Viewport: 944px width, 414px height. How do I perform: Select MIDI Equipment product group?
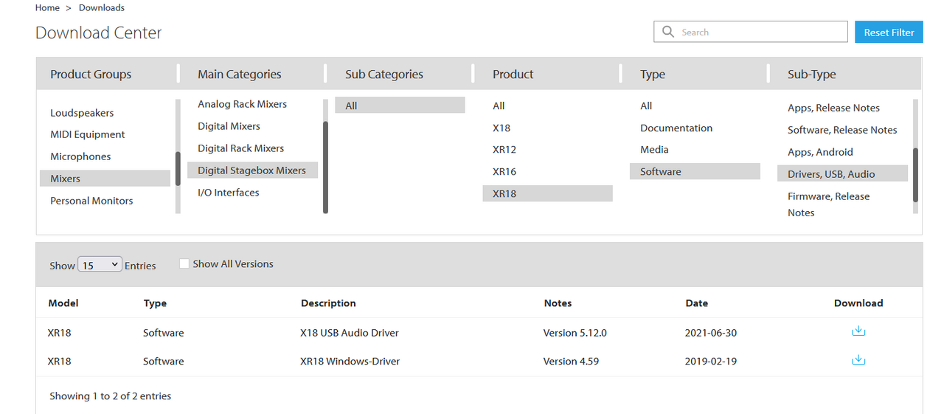point(88,134)
